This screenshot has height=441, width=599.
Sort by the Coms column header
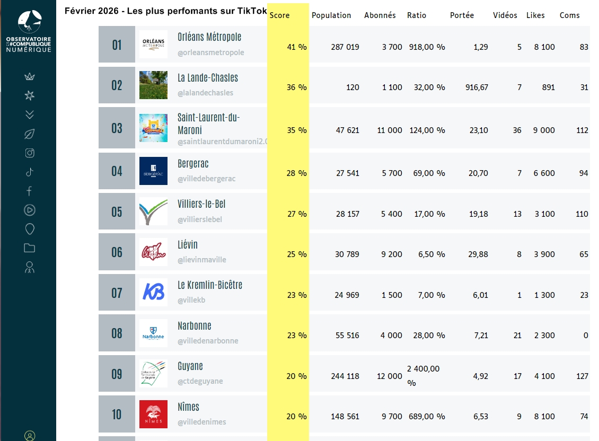tap(570, 15)
